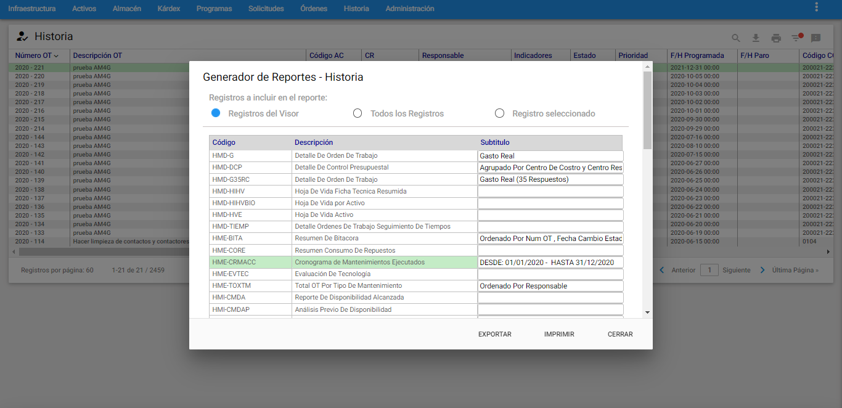Select background row 2020 - 114

click(99, 242)
